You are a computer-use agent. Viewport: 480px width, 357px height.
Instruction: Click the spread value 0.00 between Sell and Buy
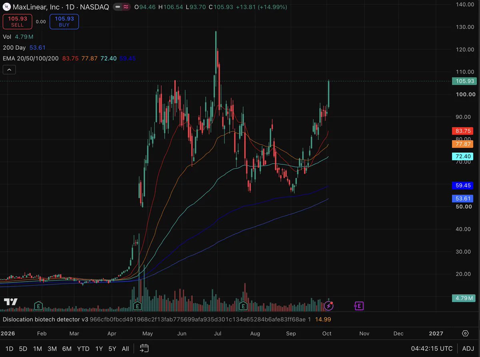(41, 22)
